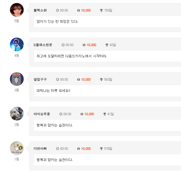Click the clock icon beside S클래스천문
The height and width of the screenshot is (172, 181).
[63, 45]
